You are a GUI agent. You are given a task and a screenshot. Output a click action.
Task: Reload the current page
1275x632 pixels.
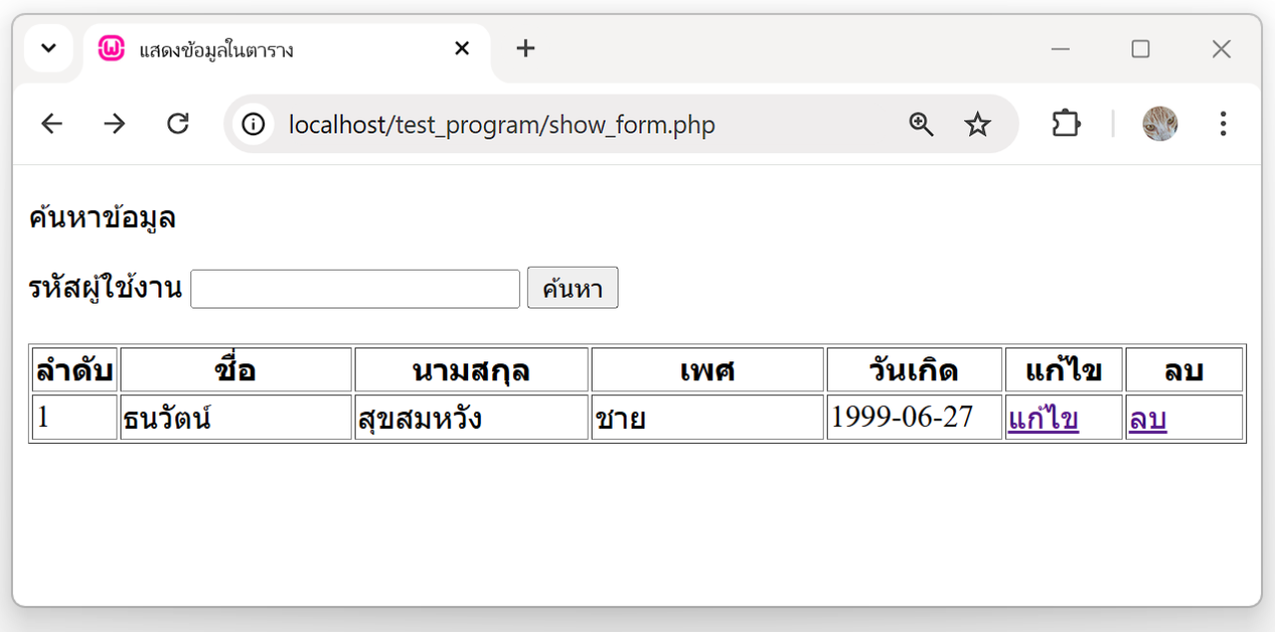[177, 123]
